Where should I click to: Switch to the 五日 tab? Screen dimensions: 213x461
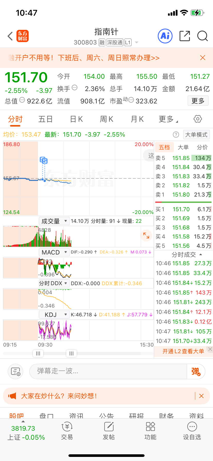[46, 119]
